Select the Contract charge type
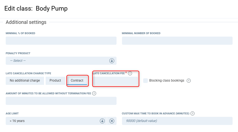Viewport: 238px width, 132px height. click(77, 81)
